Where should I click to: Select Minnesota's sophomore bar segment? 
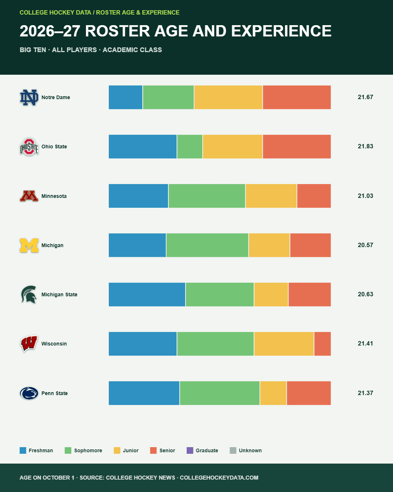pos(207,196)
